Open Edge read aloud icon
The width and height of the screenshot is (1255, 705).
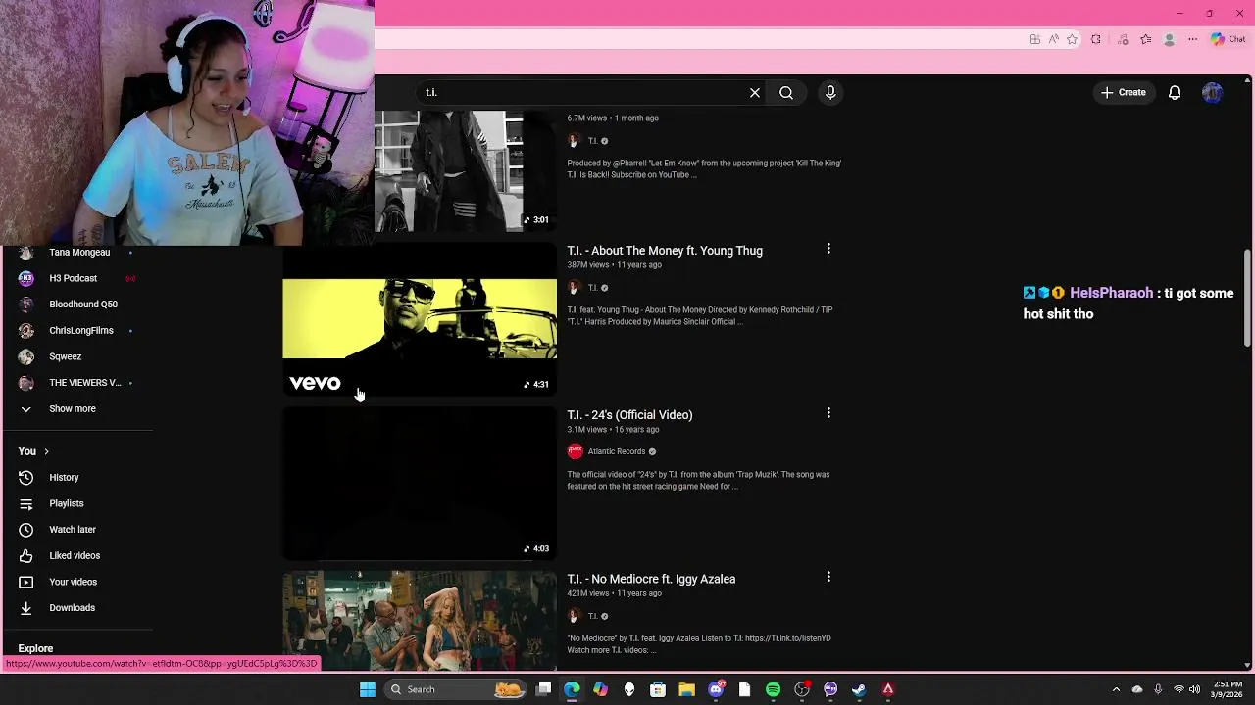[x=1053, y=39]
